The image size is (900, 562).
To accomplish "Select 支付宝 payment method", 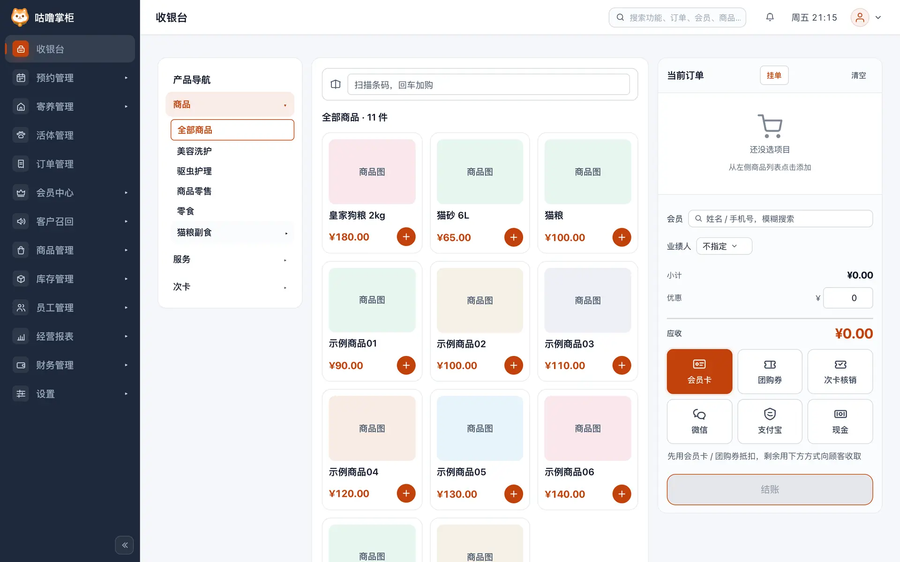I will [770, 421].
